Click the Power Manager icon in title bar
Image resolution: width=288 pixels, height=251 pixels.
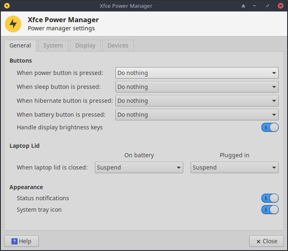(x=7, y=6)
